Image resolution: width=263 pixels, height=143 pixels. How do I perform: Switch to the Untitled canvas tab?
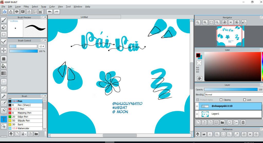point(84,17)
